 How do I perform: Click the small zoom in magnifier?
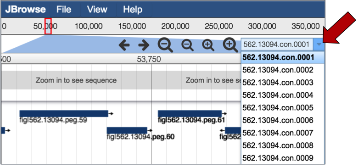208,45
